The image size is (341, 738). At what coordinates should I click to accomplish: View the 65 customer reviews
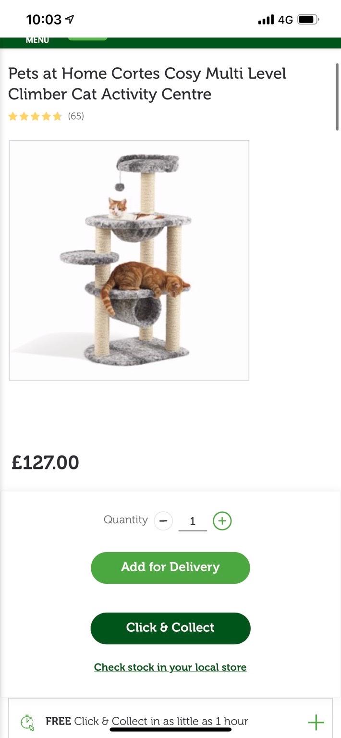[x=77, y=116]
